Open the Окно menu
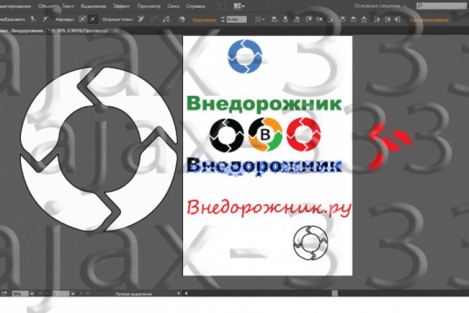Viewport: 469px width, 313px height. 173,7
